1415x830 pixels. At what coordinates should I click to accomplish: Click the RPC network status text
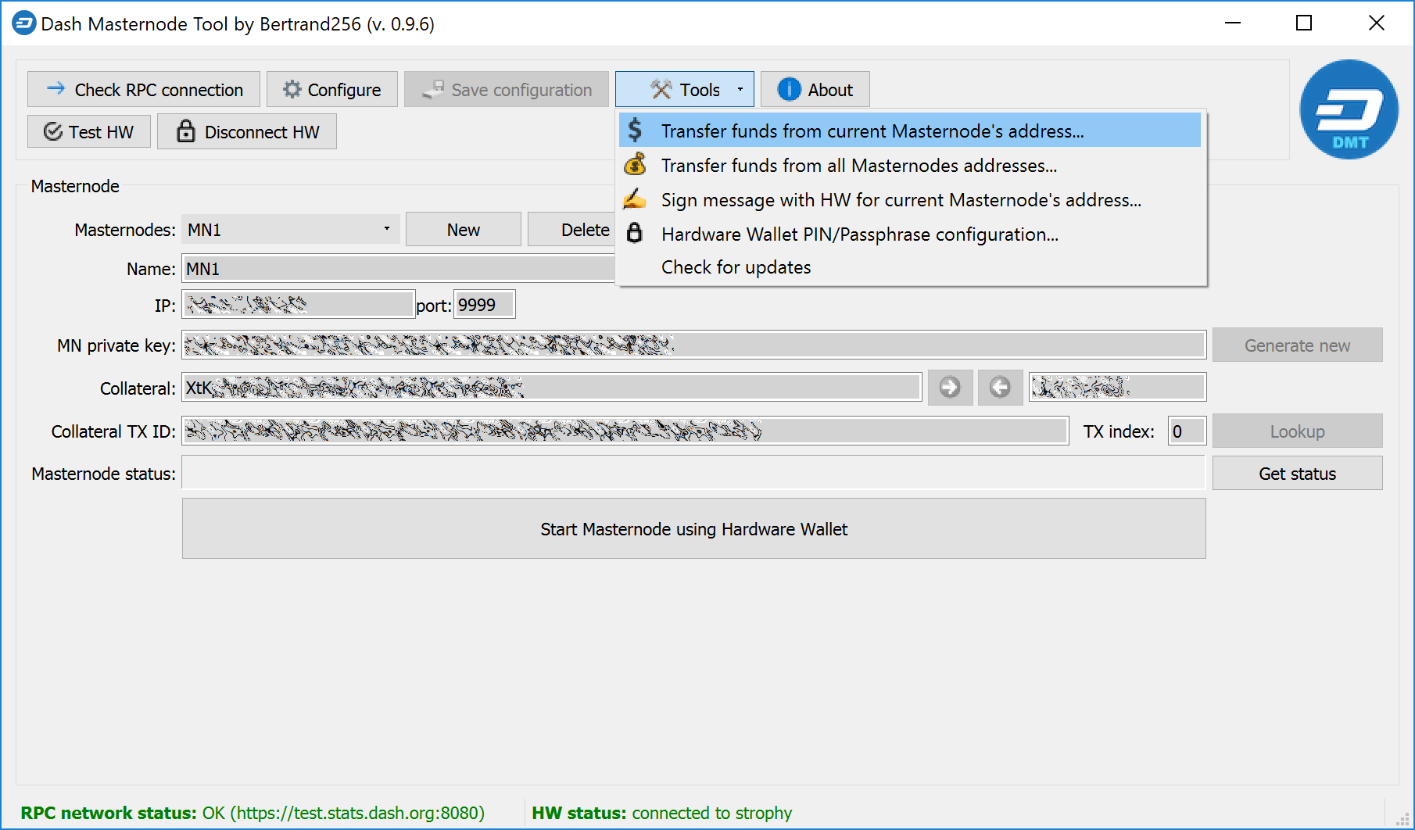coord(253,813)
